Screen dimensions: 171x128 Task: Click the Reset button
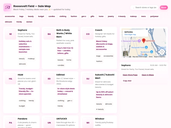[164, 8]
